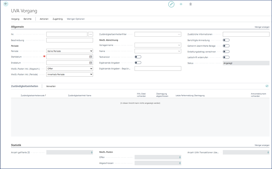Toggle Berichtigte Anmeldung switch
The image size is (272, 169).
click(226, 40)
